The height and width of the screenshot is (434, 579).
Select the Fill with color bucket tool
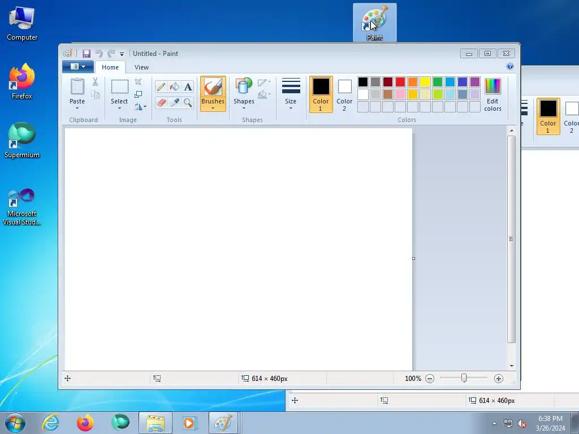click(175, 86)
